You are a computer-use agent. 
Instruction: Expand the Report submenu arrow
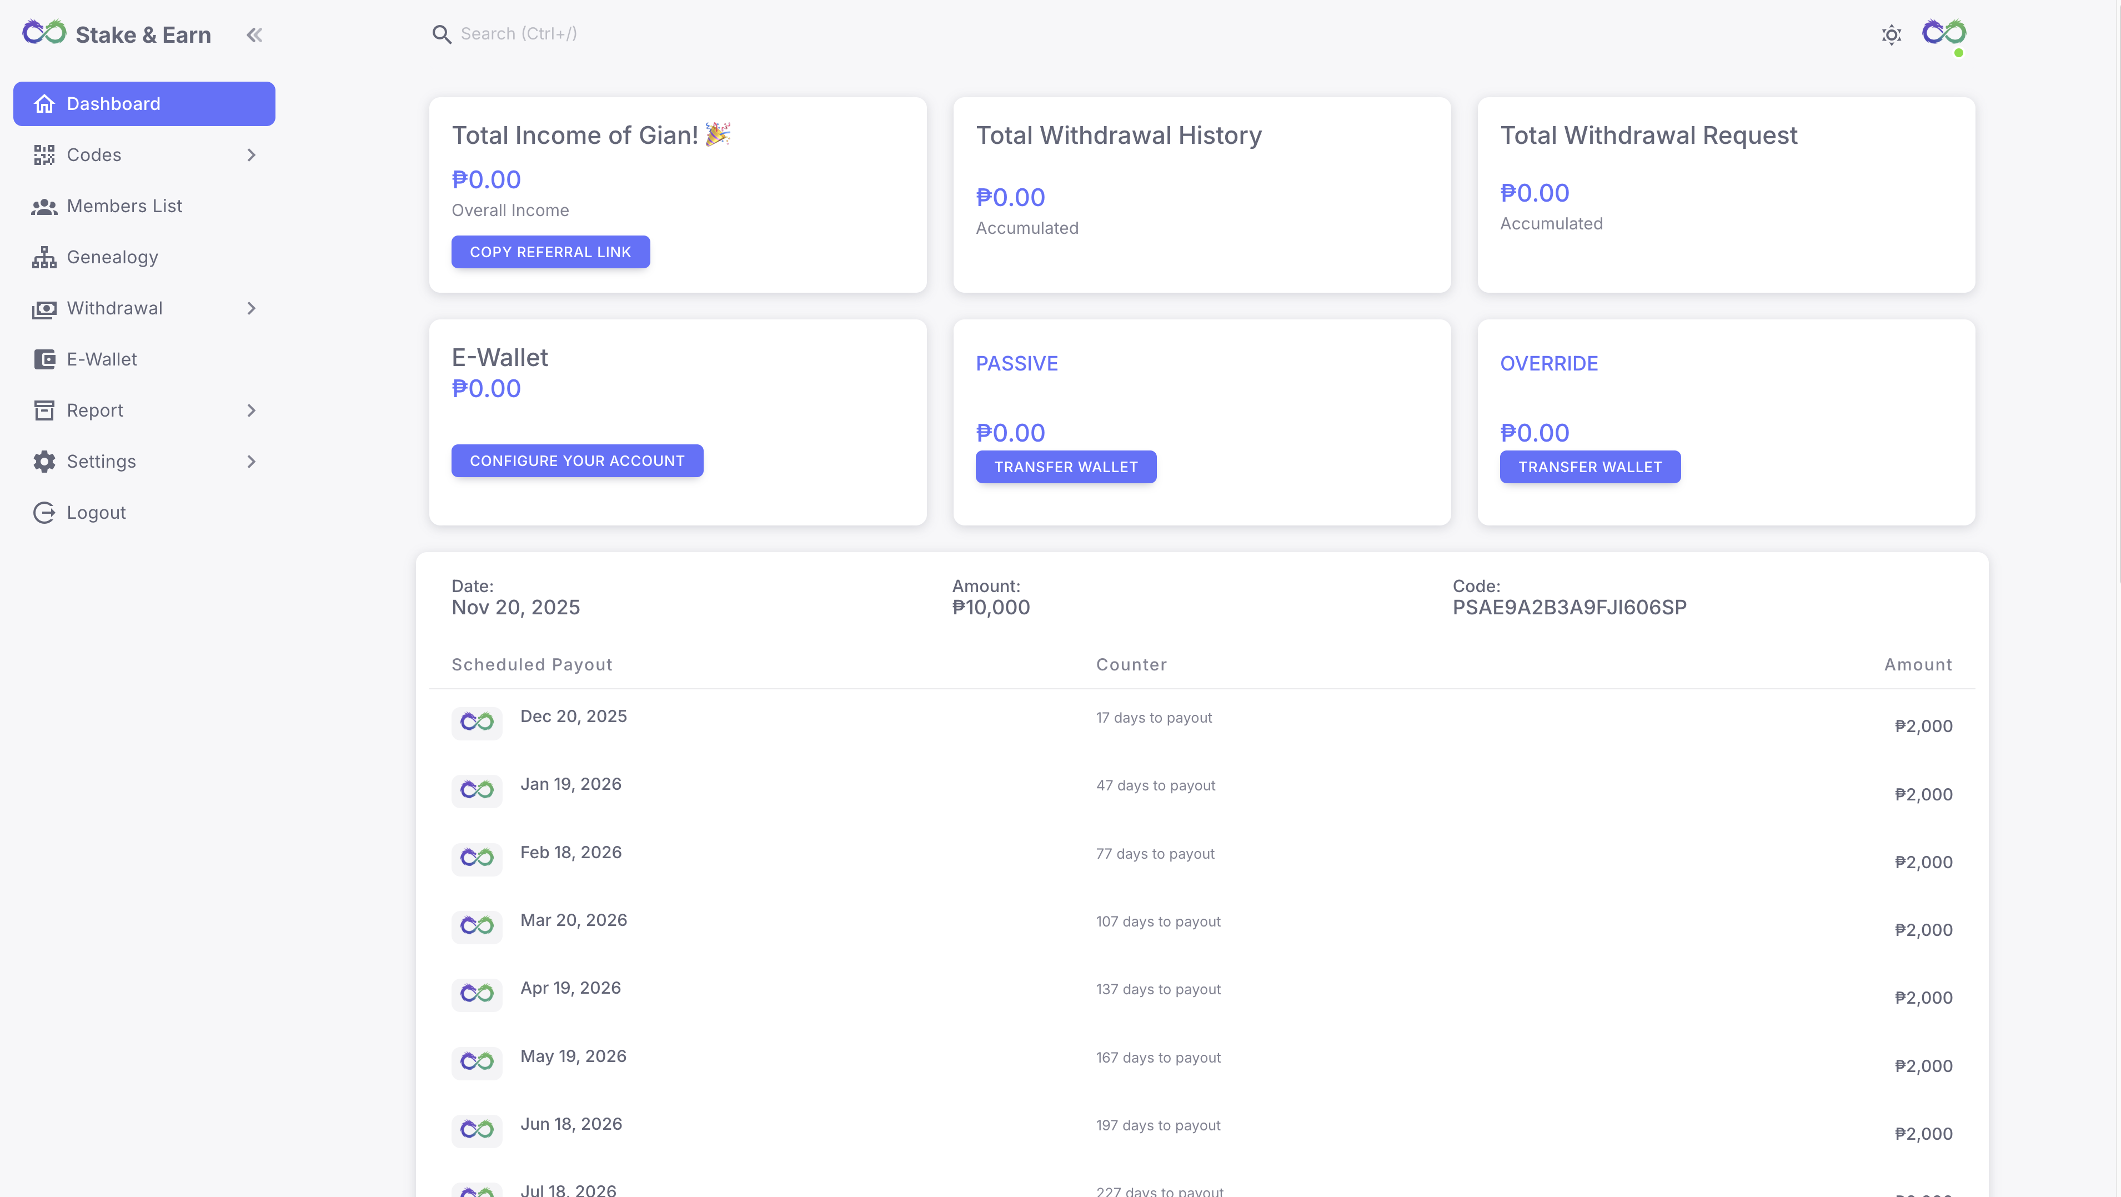click(x=252, y=411)
